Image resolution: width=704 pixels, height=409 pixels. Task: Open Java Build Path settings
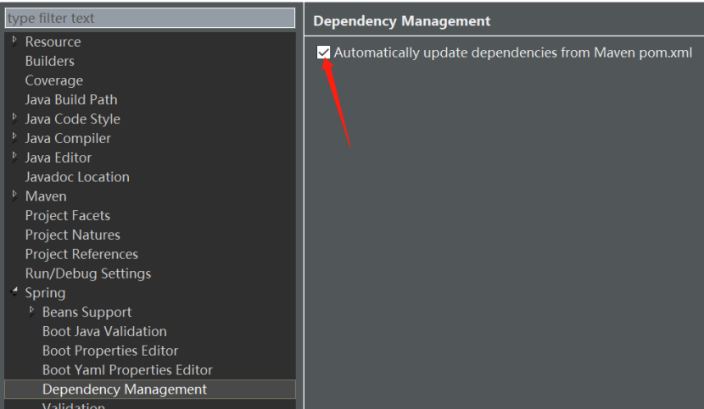(71, 100)
